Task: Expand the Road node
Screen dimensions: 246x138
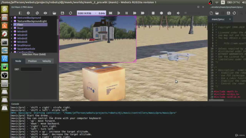Action: pyautogui.click(x=12, y=28)
